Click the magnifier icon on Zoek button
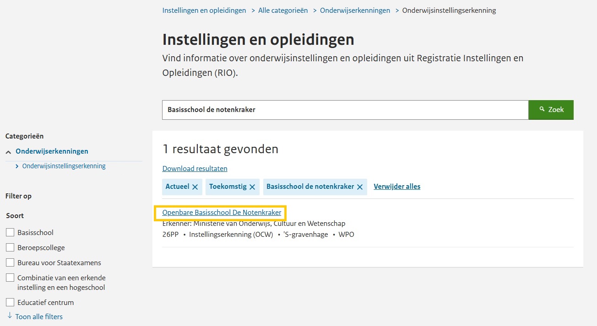 click(x=542, y=109)
